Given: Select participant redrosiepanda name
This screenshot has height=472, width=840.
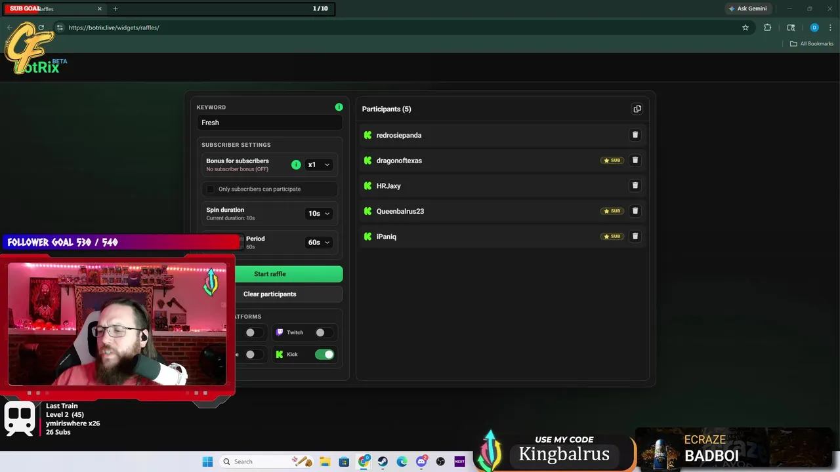Looking at the screenshot, I should (399, 135).
